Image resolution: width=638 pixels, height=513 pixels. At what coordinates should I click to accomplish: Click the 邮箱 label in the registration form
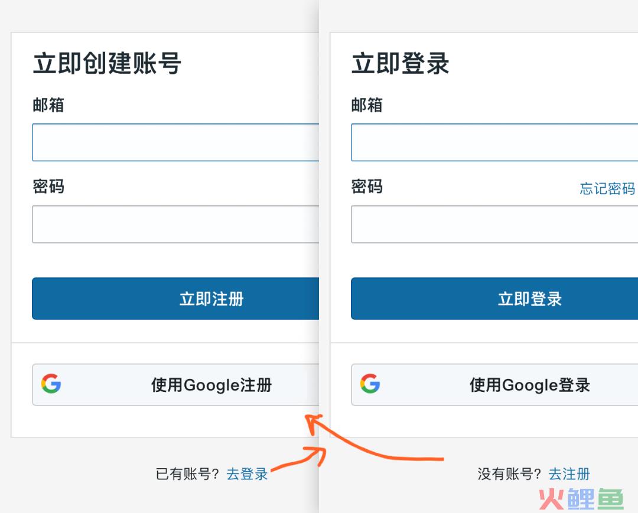click(48, 105)
